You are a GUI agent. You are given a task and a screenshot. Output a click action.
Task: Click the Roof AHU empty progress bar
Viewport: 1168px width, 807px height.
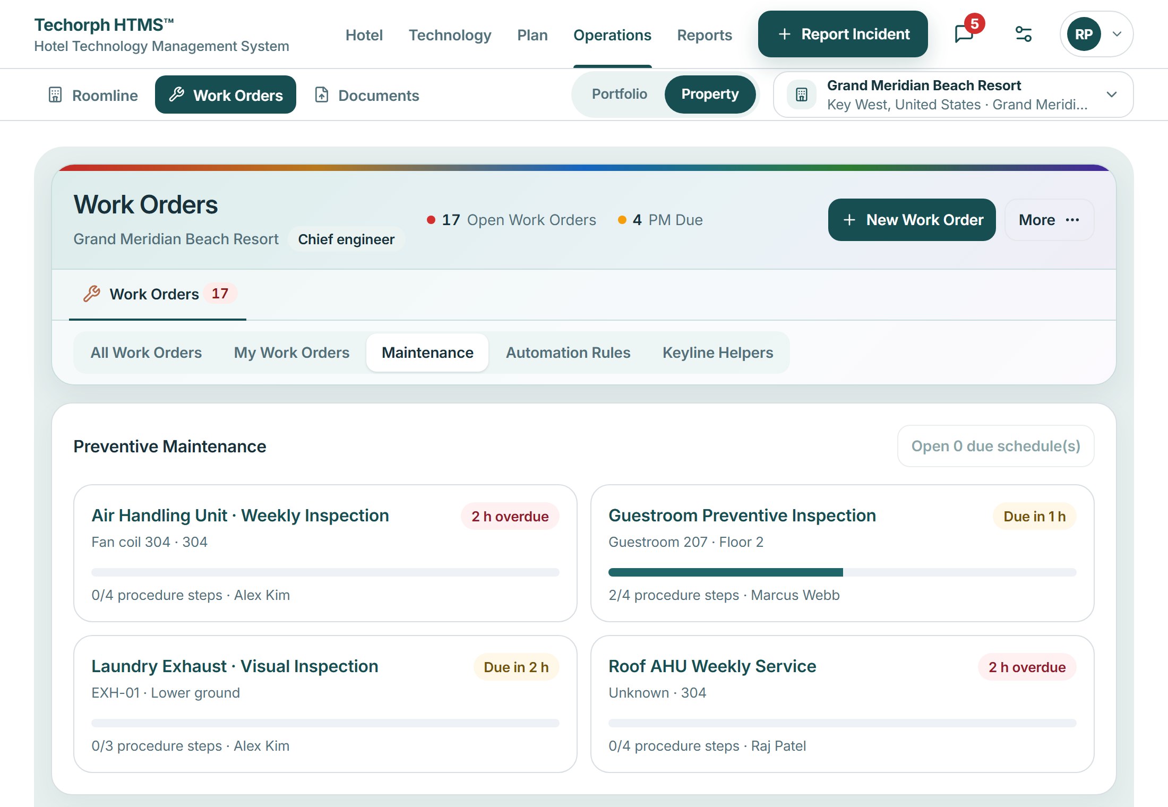tap(842, 723)
